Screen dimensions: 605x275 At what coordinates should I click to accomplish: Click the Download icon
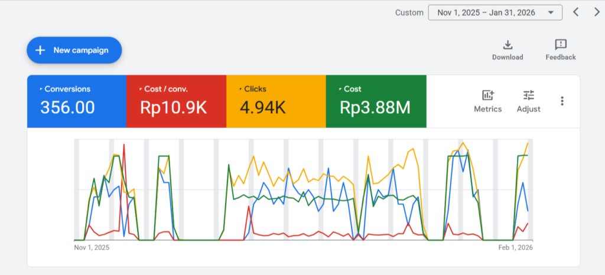[x=508, y=45]
